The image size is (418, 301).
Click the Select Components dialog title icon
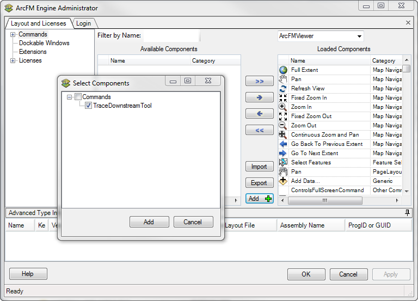tap(66, 83)
